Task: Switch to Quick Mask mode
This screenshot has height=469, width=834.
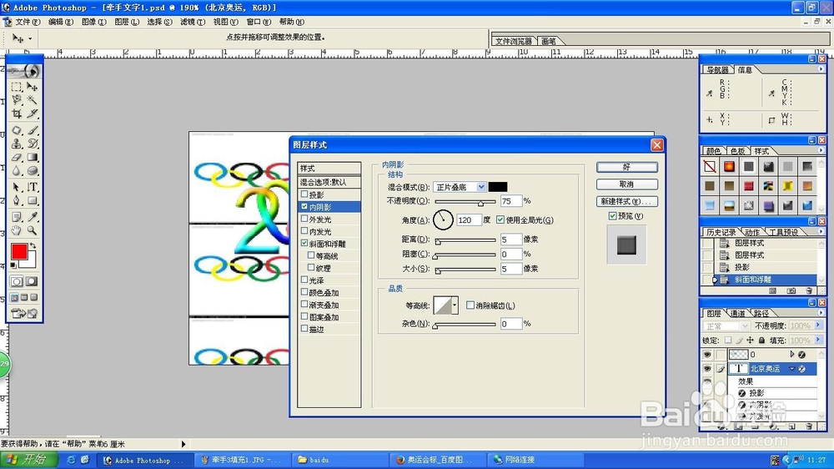Action: [32, 281]
